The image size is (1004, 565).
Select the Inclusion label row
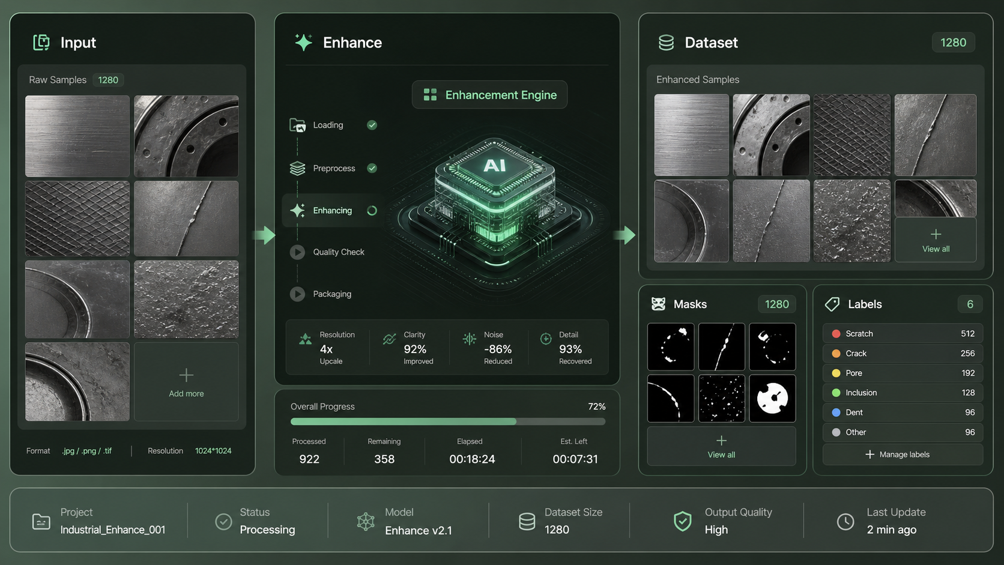point(903,393)
